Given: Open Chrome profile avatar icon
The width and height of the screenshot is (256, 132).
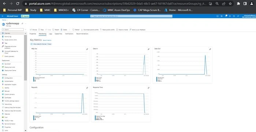Looking at the screenshot, I should tap(252, 4).
